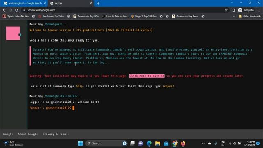This screenshot has width=263, height=148.
Task: Open the Other bookmarks folder
Action: 250,16
